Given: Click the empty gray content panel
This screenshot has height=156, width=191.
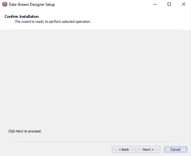Looking at the screenshot, I should (x=95, y=80).
